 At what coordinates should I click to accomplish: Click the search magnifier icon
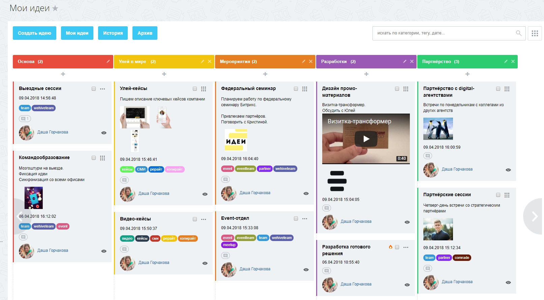point(519,33)
